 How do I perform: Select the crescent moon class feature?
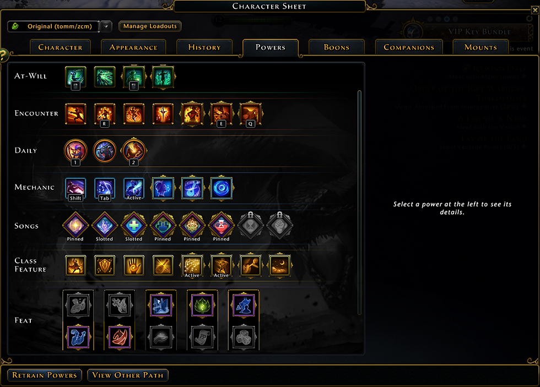tap(280, 265)
